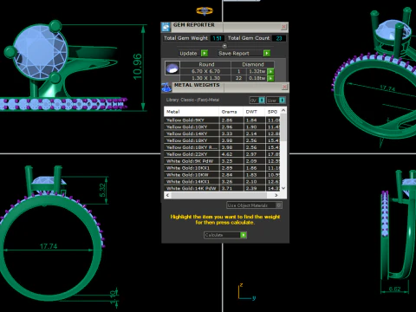Select the White Gold:14KX1 row

coord(222,182)
